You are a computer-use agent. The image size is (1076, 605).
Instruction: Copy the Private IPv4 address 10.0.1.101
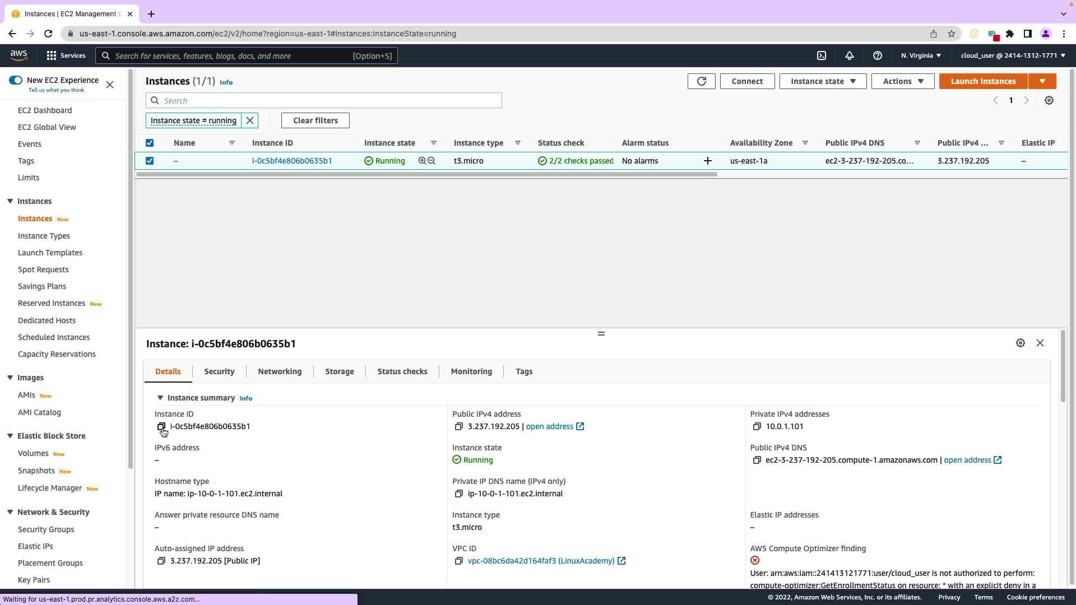(757, 427)
